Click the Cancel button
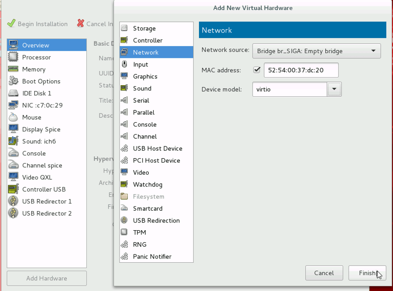 click(x=324, y=273)
